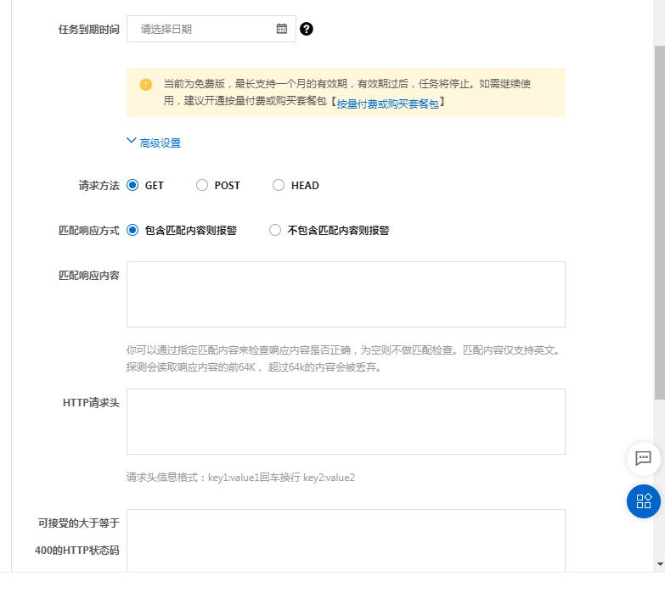Viewport: 665px width, 593px height.
Task: Click the scrollbar down arrow
Action: (659, 563)
